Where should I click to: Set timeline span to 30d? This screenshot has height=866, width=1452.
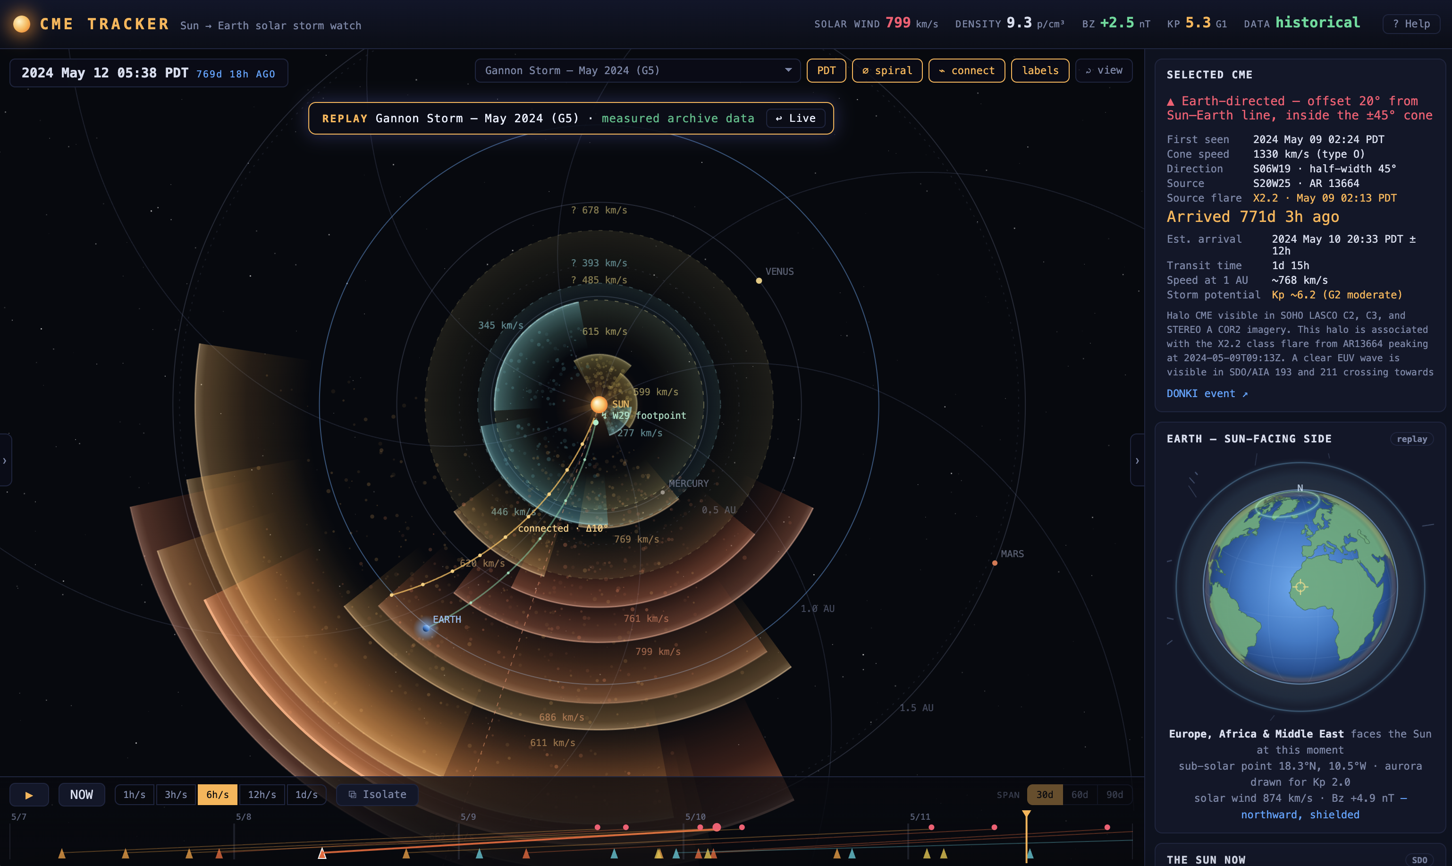[x=1044, y=795]
